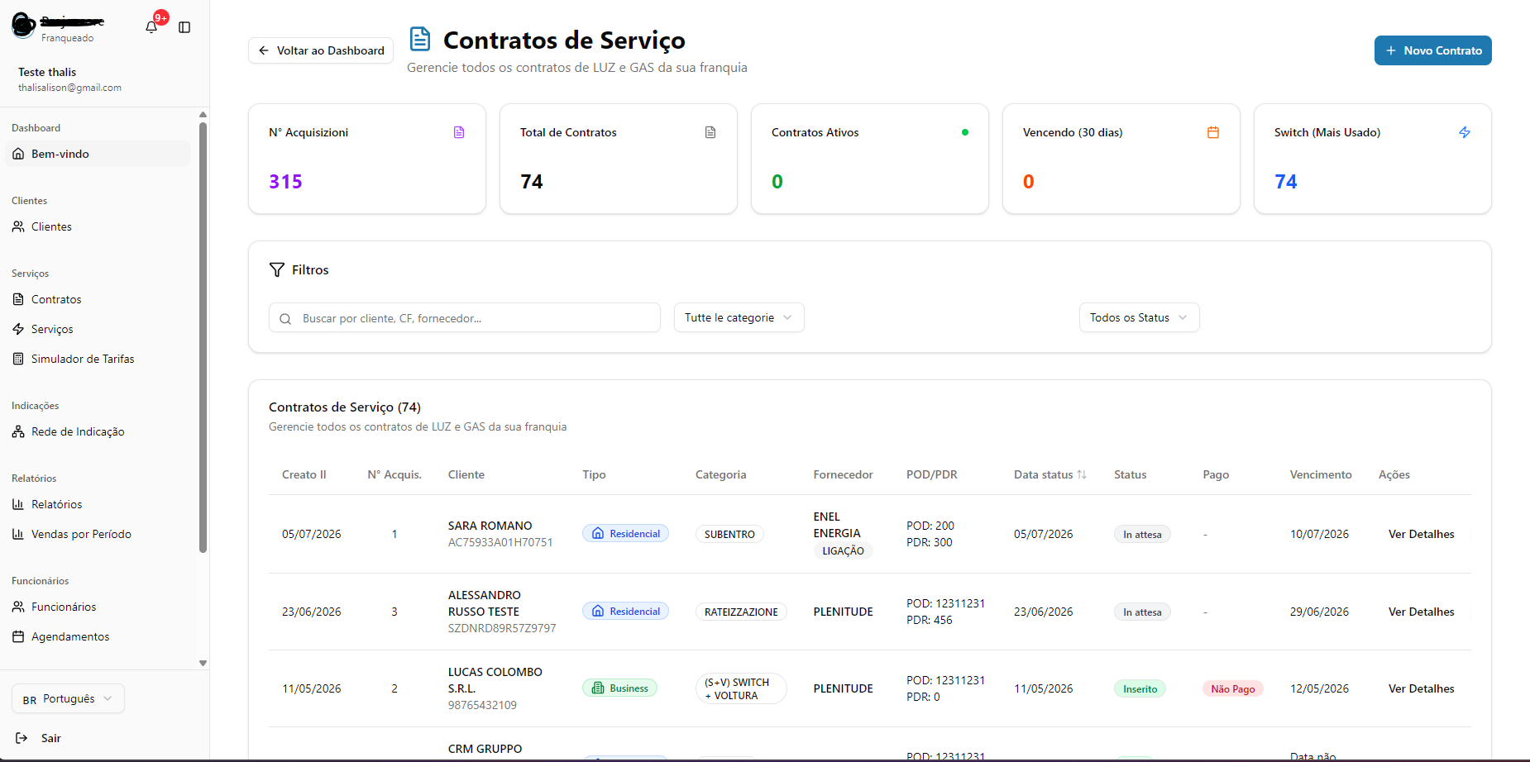Open the Tutte le categorie dropdown
Screen dimensions: 1530x762
(x=739, y=317)
